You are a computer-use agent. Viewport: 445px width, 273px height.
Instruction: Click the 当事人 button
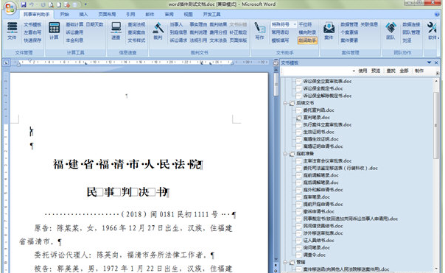click(x=177, y=25)
